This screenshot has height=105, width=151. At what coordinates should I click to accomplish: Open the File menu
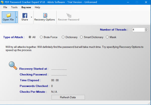tap(5, 7)
